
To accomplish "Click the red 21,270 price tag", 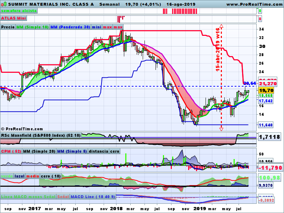I will [x=268, y=84].
